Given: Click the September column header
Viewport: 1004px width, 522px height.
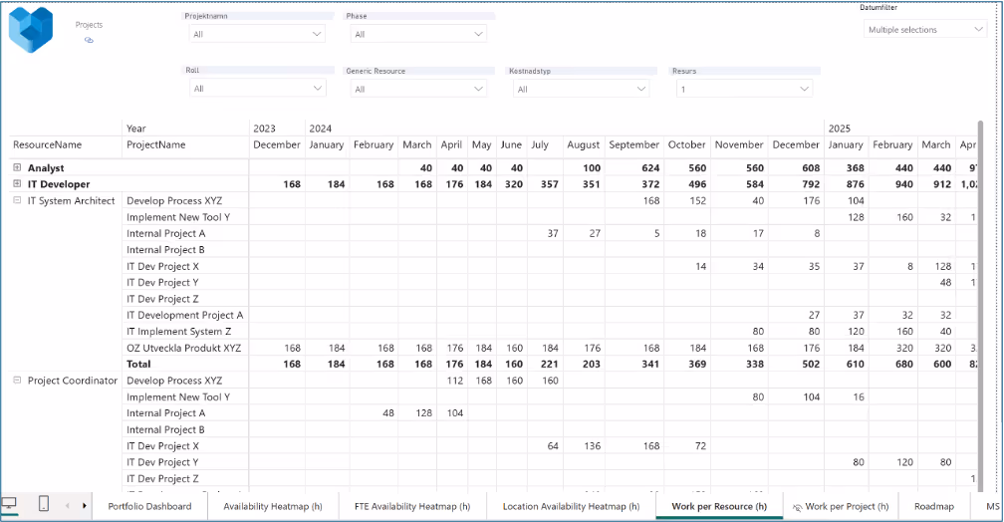Looking at the screenshot, I should click(633, 144).
